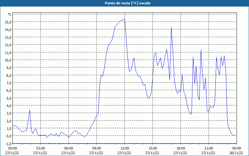Click the 4,0 y-axis value
This screenshot has height=156, width=249.
tap(9, 106)
